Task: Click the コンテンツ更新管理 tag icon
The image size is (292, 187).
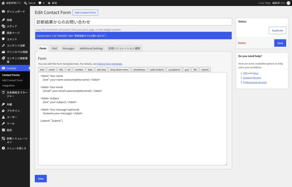Action: click(3, 58)
